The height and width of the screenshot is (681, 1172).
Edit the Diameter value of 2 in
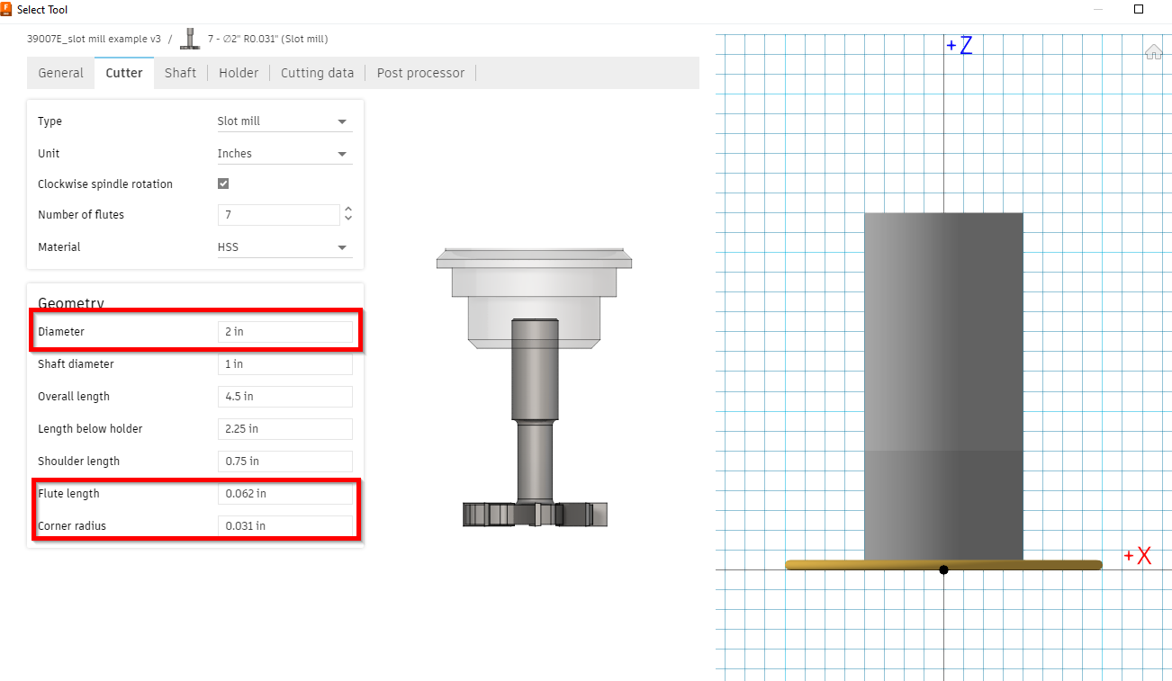[x=284, y=331]
